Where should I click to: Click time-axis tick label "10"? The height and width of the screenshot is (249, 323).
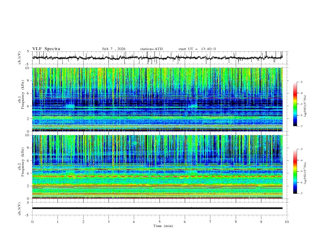[x=287, y=222]
